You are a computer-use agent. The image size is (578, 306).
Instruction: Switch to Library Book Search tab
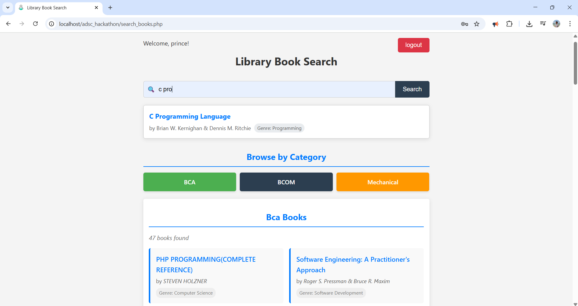58,8
